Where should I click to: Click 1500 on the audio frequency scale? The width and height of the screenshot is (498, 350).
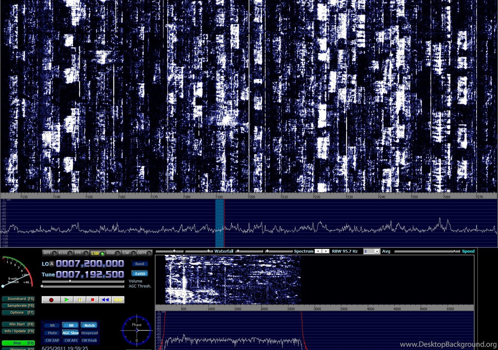pos(237,309)
